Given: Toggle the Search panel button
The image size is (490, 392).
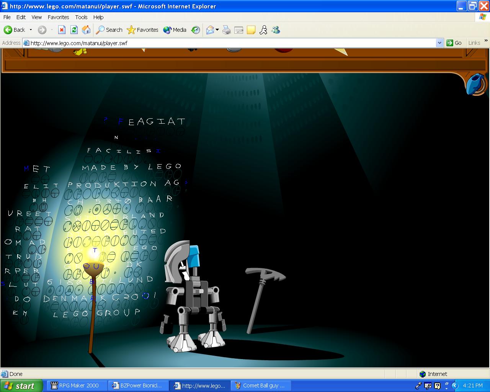Looking at the screenshot, I should 109,30.
